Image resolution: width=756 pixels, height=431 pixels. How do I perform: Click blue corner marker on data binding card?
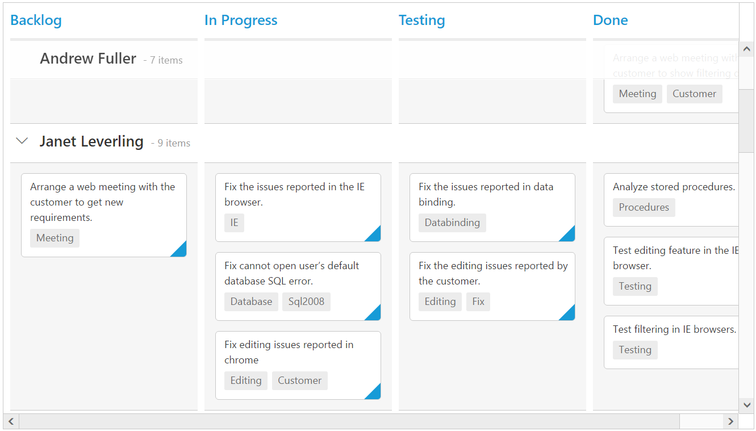[569, 236]
